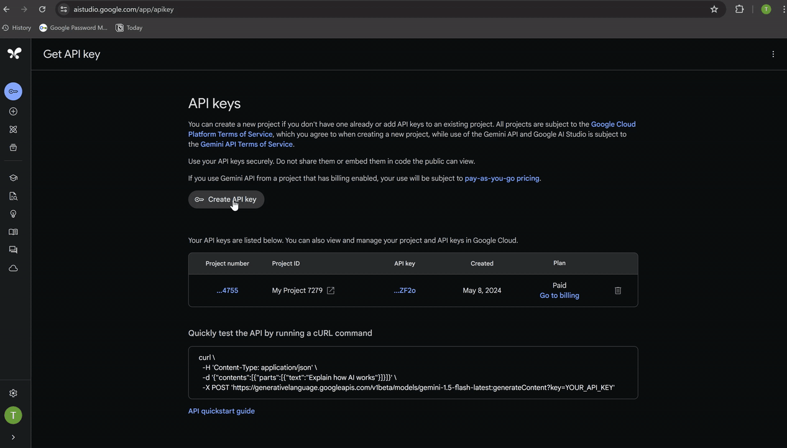Open My Project 7279 external link icon

click(330, 290)
